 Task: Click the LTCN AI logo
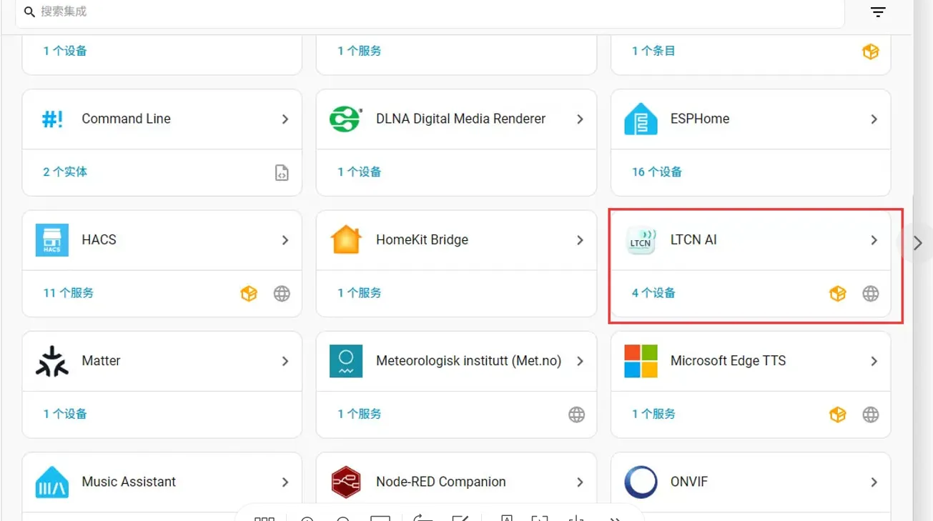click(x=641, y=240)
